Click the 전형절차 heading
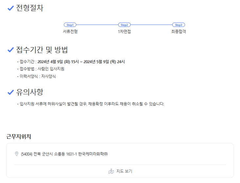Viewport: 240px width, 183px height. (30, 8)
